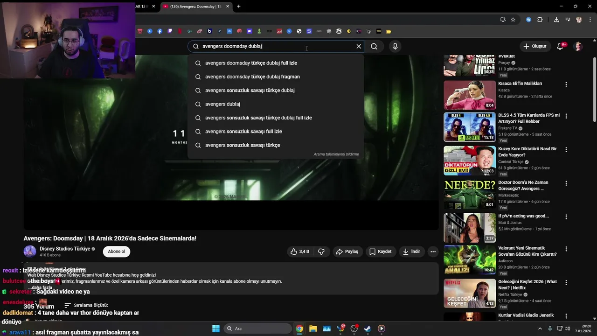Viewport: 597px width, 336px height.
Task: Like the Avengers Doomsday video
Action: [299, 252]
